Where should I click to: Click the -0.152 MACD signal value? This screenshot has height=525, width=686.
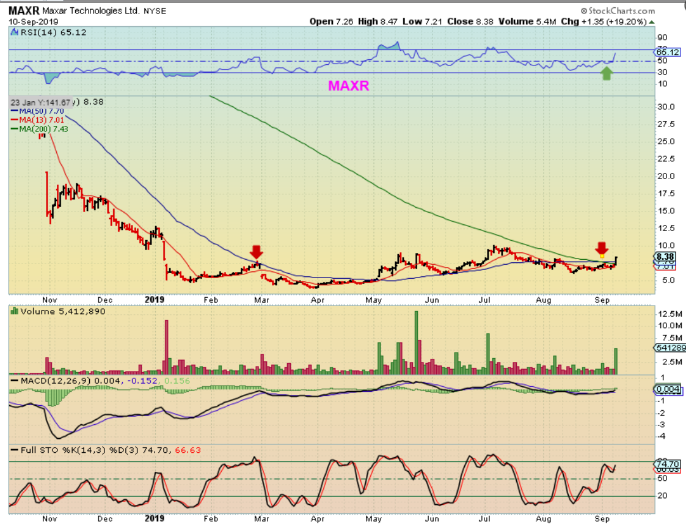(142, 381)
